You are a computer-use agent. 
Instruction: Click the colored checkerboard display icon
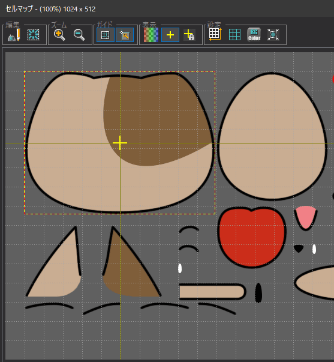[x=151, y=35]
